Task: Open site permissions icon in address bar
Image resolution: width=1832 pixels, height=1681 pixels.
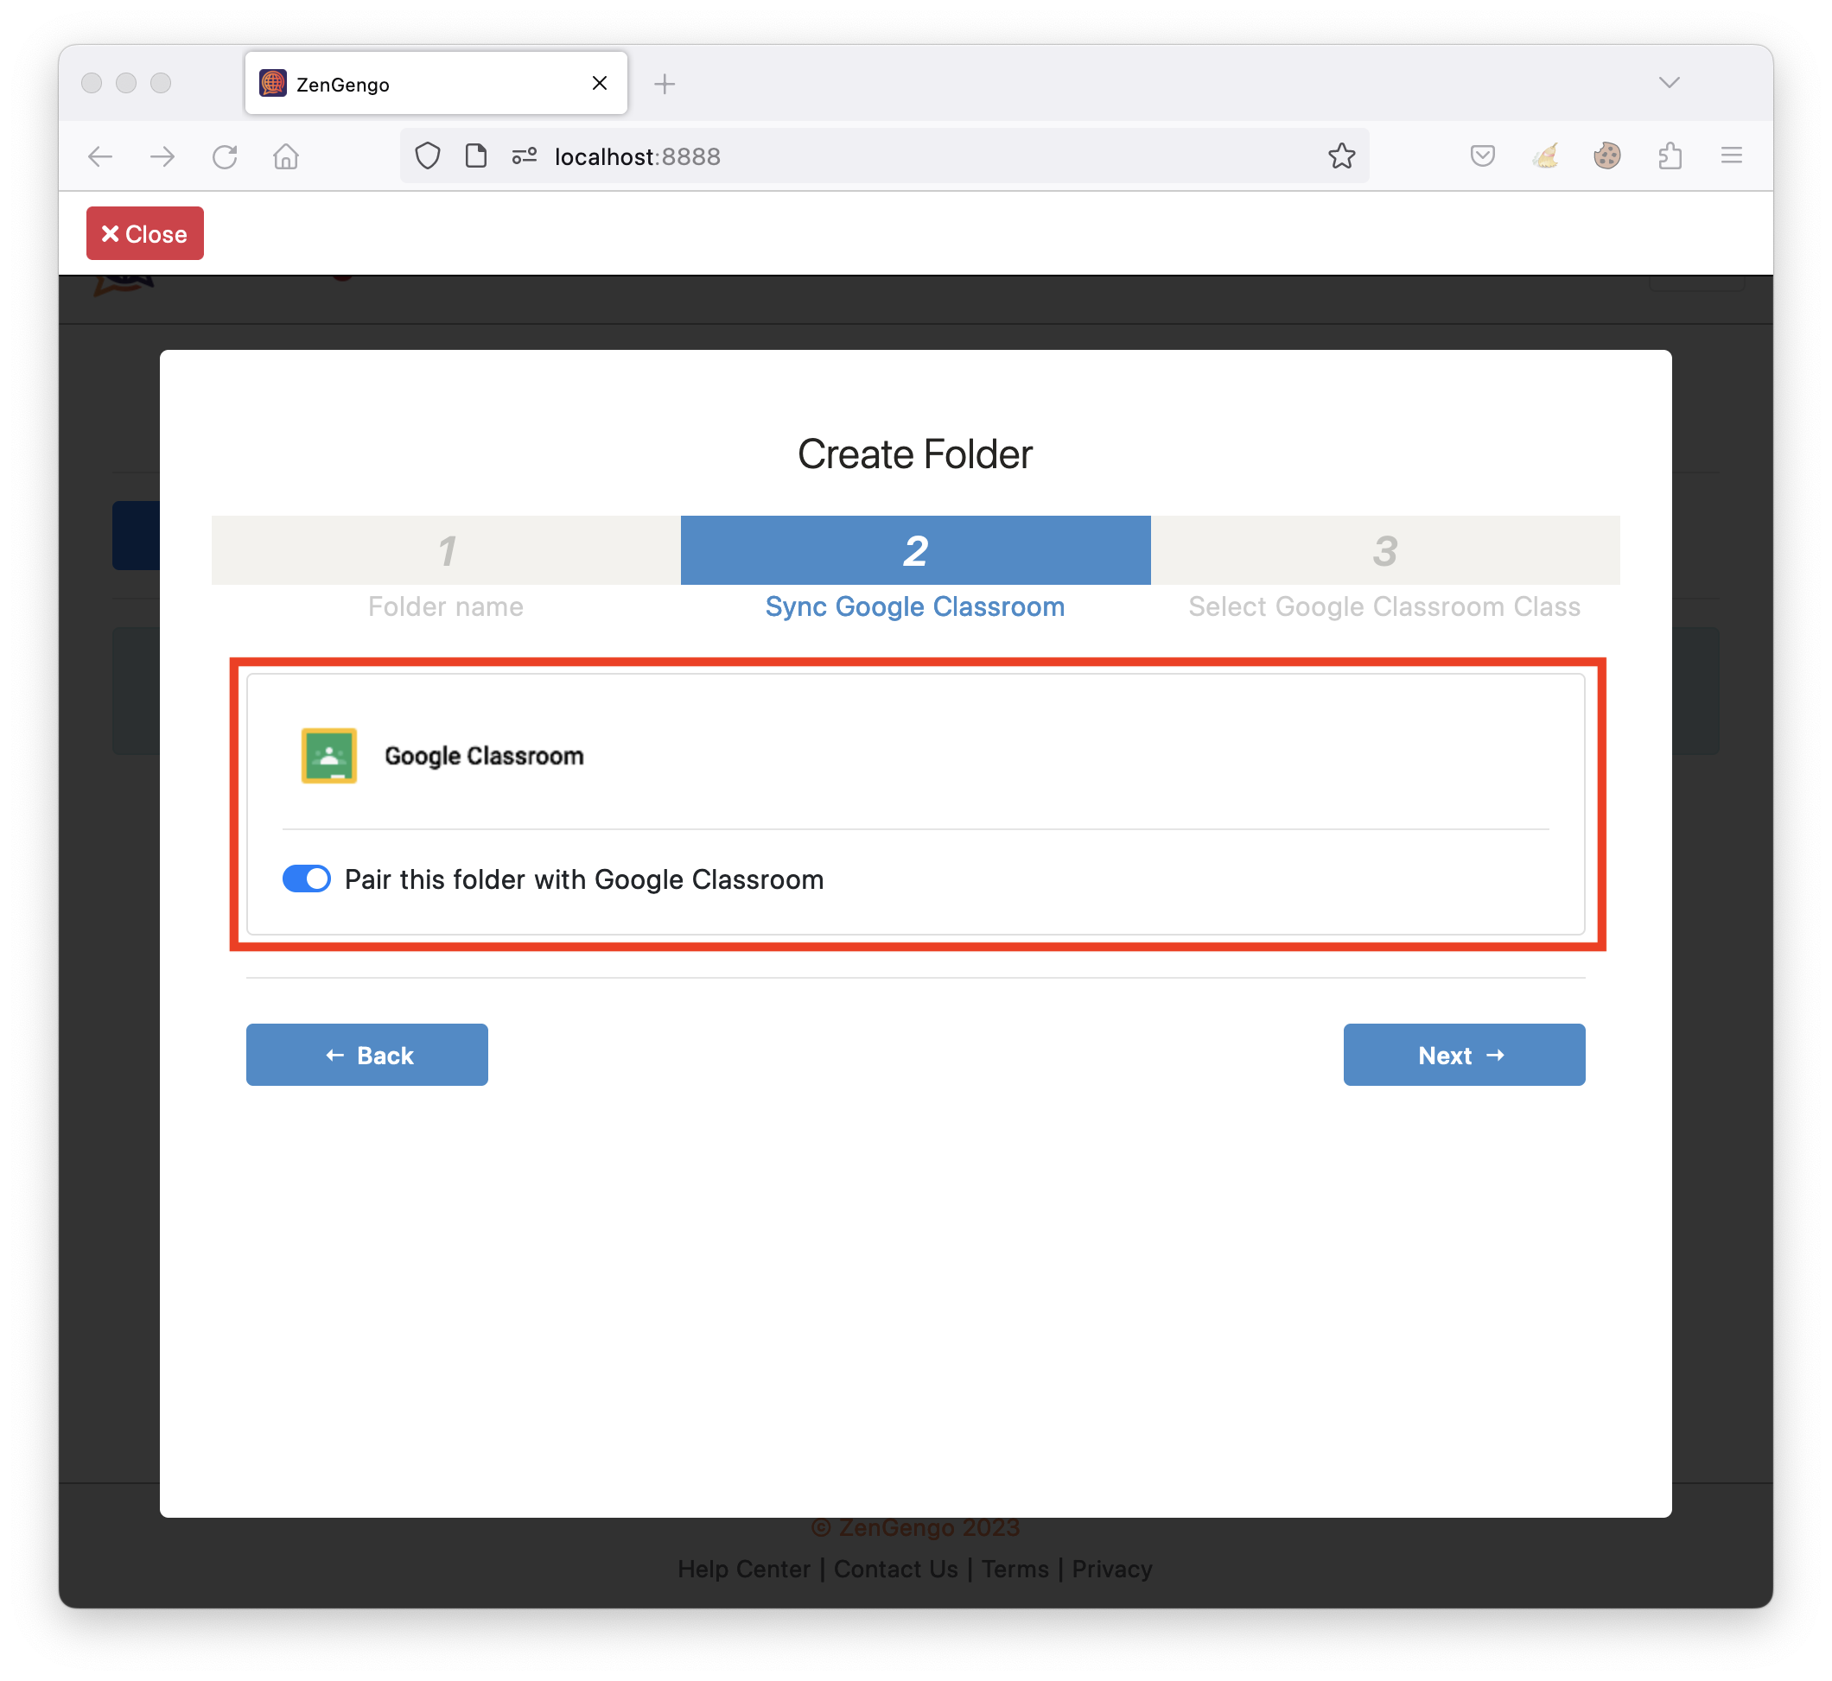Action: 525,156
